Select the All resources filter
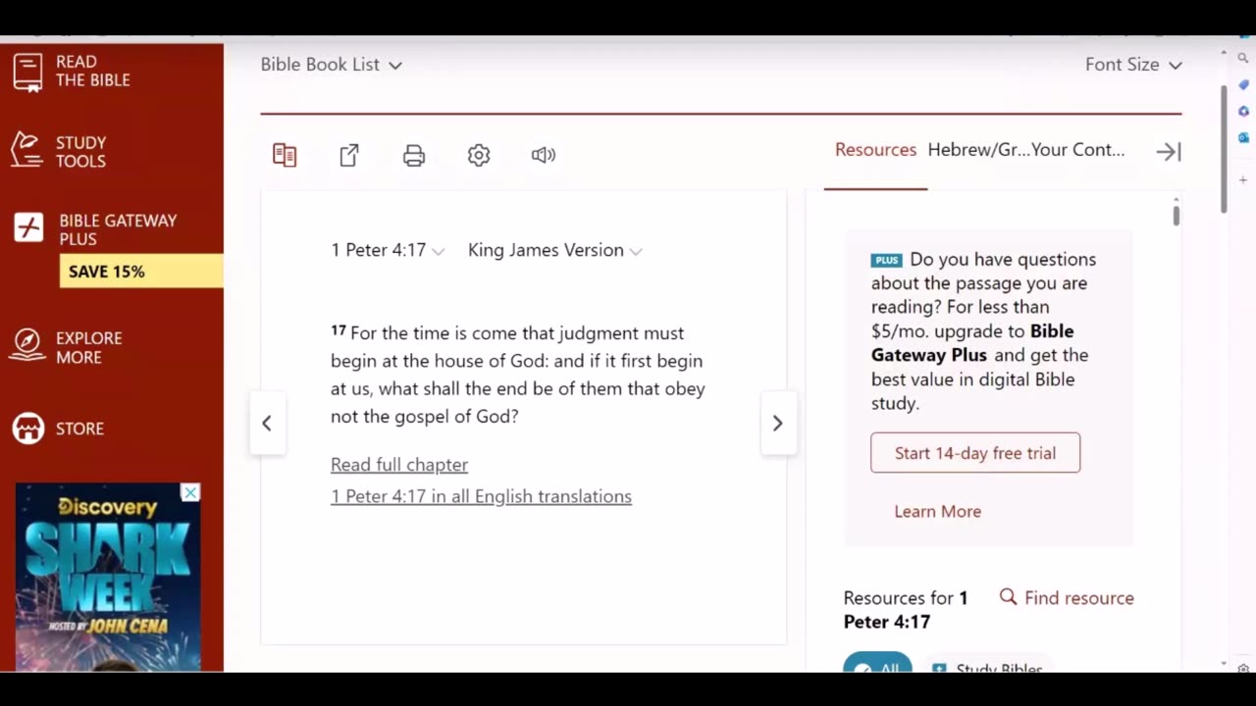 point(877,663)
